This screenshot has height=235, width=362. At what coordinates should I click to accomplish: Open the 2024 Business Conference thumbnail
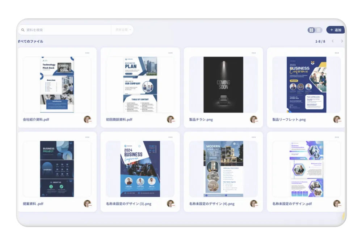[140, 169]
